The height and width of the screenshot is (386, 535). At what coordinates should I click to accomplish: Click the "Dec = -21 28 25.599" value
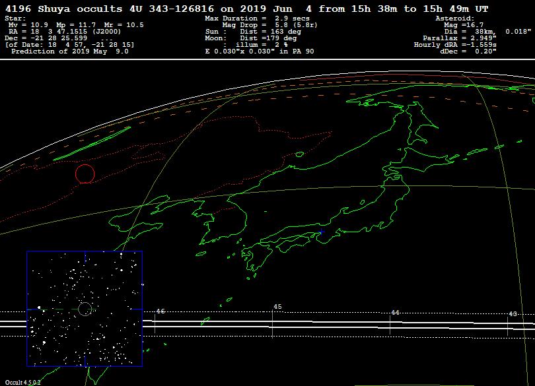pos(46,38)
